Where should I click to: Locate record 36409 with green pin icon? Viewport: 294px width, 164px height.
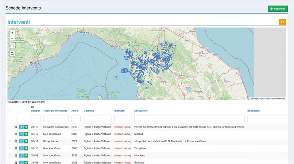pos(26,155)
